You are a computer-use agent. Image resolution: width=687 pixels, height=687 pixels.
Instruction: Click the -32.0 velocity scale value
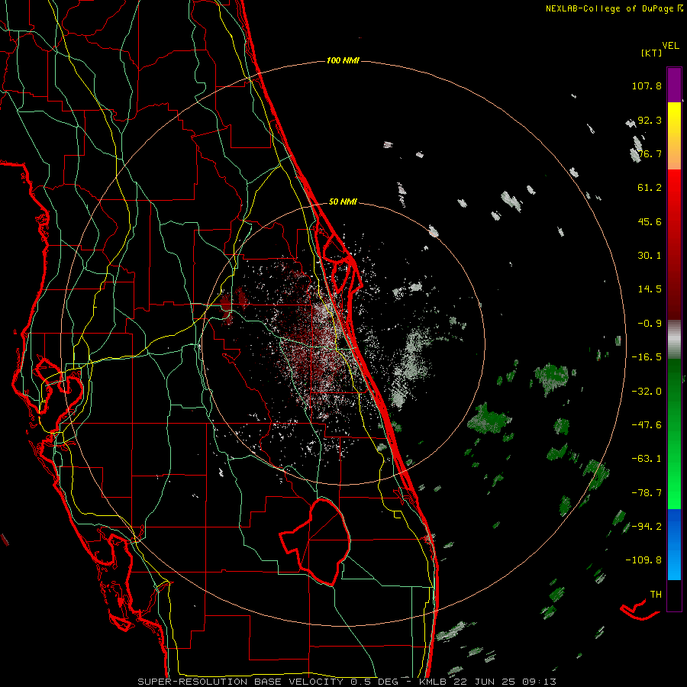(x=647, y=392)
